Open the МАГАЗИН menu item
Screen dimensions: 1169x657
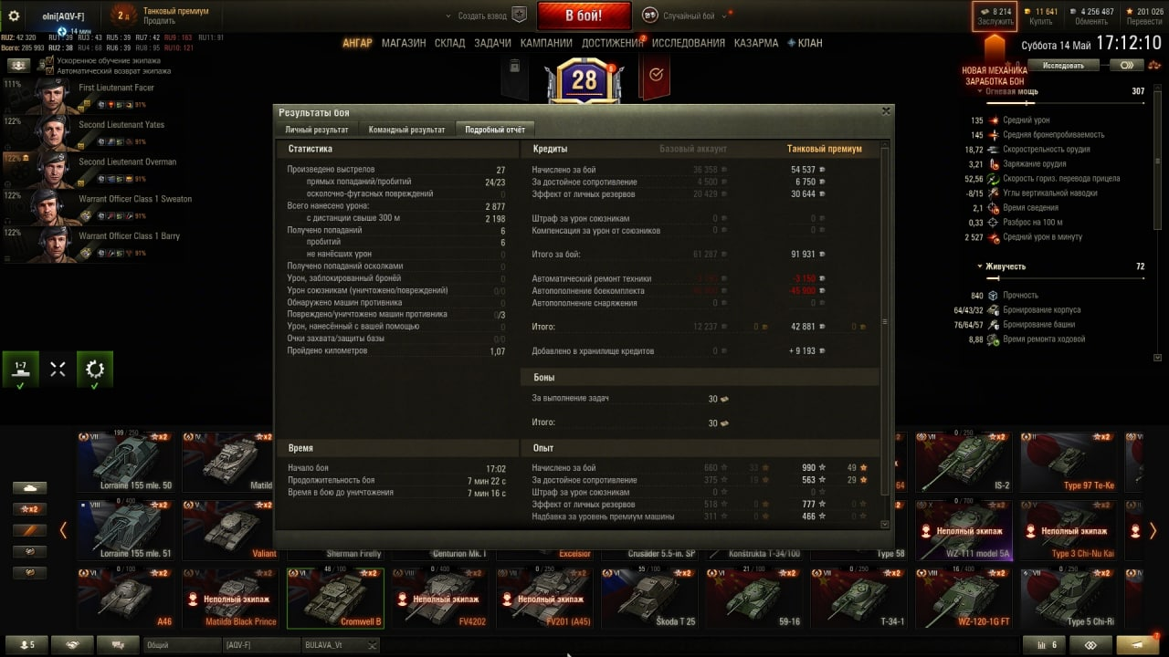pos(404,43)
